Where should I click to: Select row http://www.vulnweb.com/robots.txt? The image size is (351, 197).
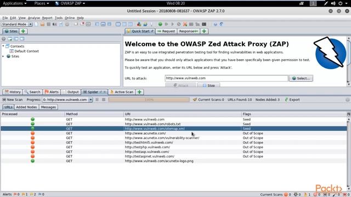click(174, 124)
